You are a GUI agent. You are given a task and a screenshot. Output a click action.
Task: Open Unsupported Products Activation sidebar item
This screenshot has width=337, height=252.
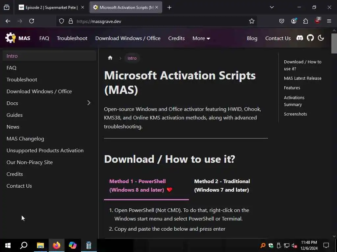click(x=49, y=150)
